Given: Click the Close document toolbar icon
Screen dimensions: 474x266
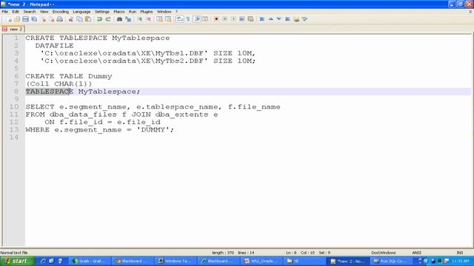Looking at the screenshot, I should pos(44,19).
